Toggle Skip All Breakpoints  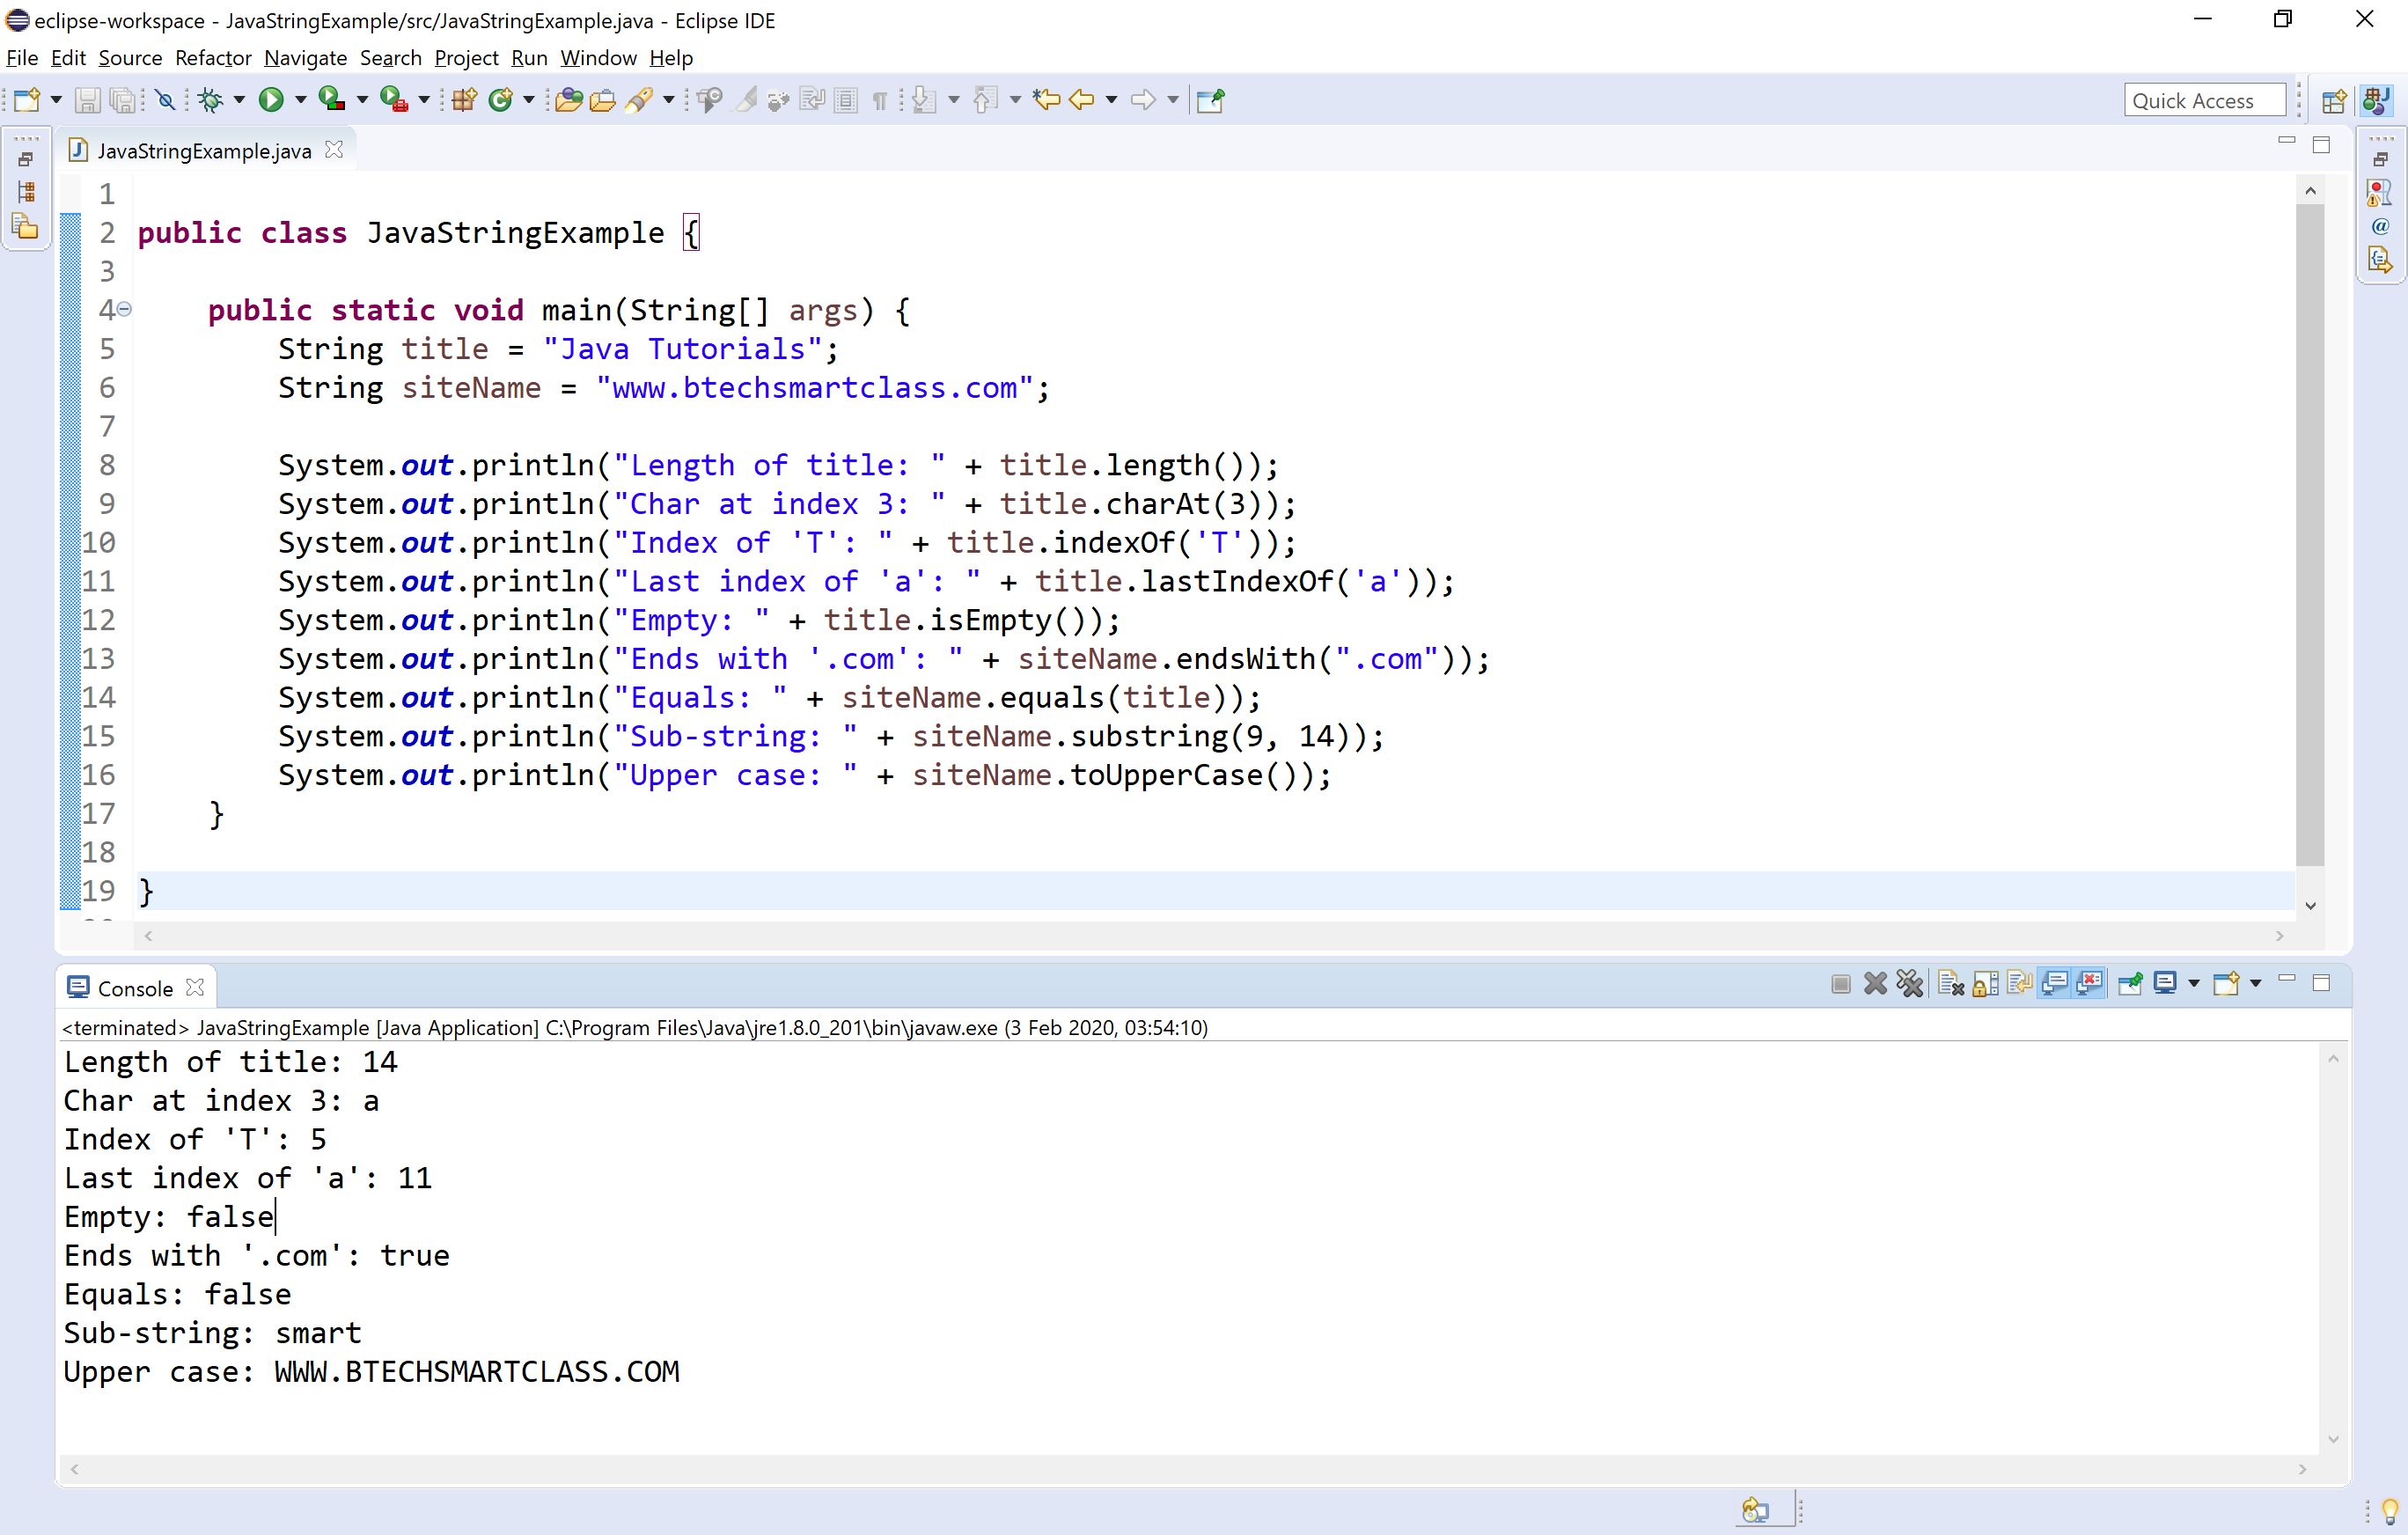coord(165,100)
